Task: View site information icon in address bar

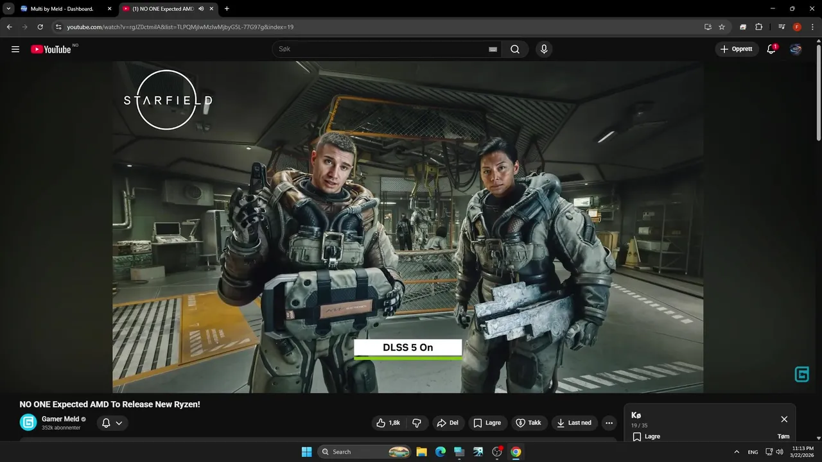Action: tap(58, 27)
